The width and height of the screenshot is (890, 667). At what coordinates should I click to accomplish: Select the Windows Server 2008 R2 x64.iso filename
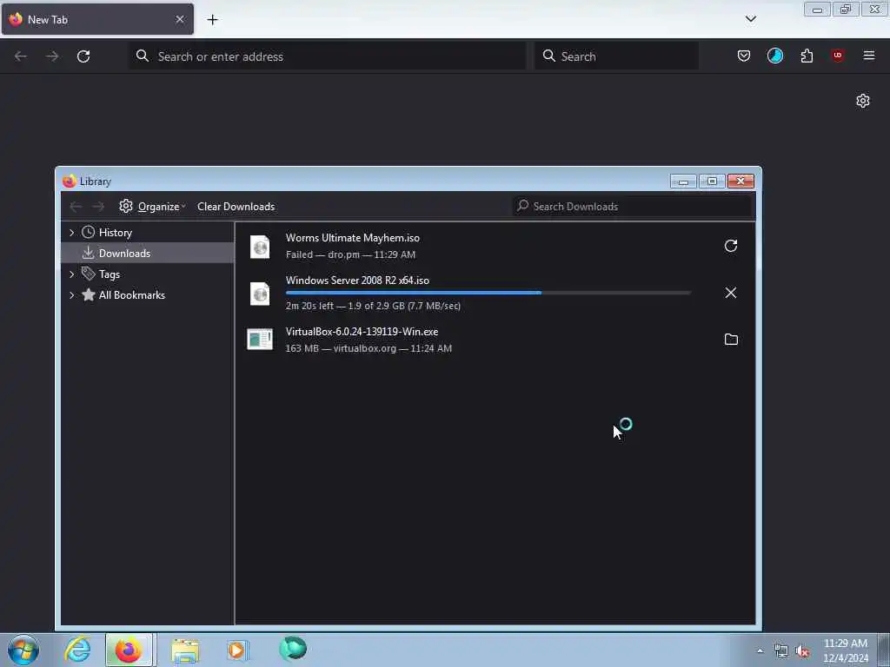point(357,281)
